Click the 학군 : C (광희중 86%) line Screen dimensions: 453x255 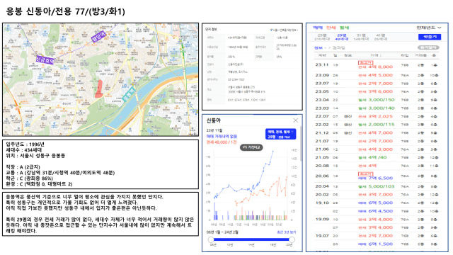click(x=29, y=178)
